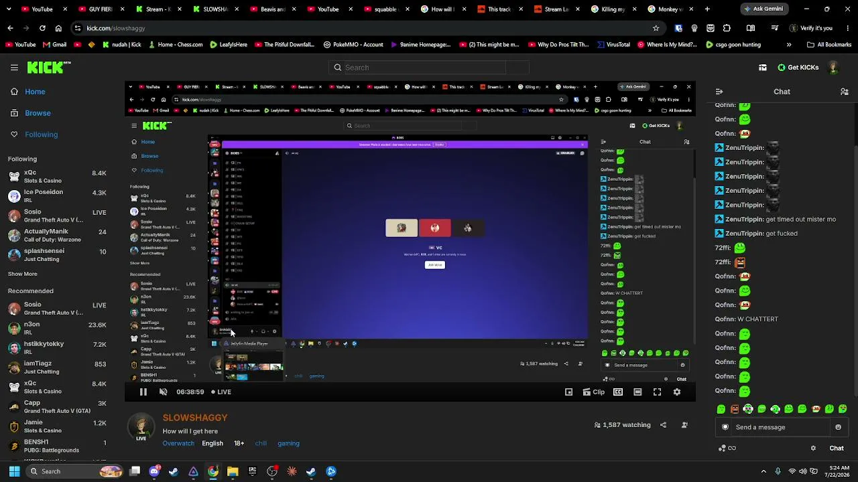Expand hidden bookmarks chevron
Viewport: 858px width, 482px height.
789,45
